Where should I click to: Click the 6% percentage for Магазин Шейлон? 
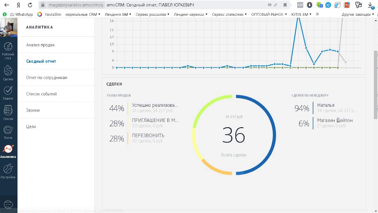point(304,123)
